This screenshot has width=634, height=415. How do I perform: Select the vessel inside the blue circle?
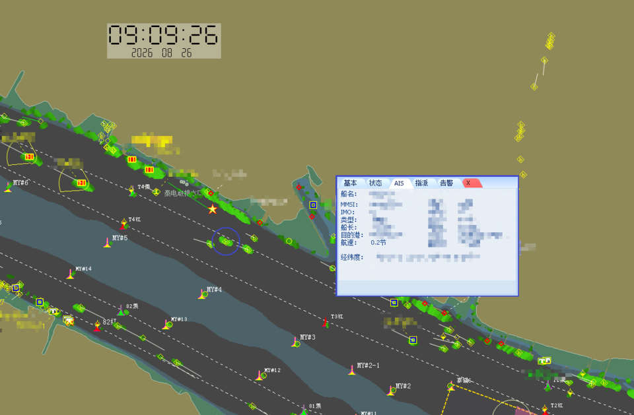[x=226, y=241]
